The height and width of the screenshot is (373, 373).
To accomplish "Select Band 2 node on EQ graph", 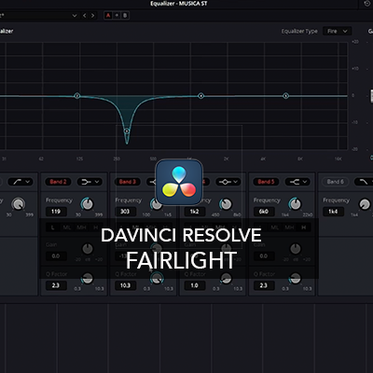I will 77,96.
